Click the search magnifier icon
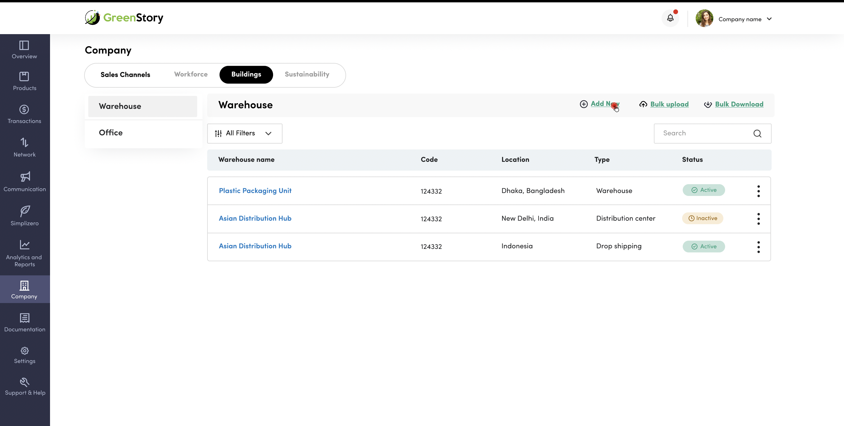Image resolution: width=844 pixels, height=426 pixels. point(757,133)
